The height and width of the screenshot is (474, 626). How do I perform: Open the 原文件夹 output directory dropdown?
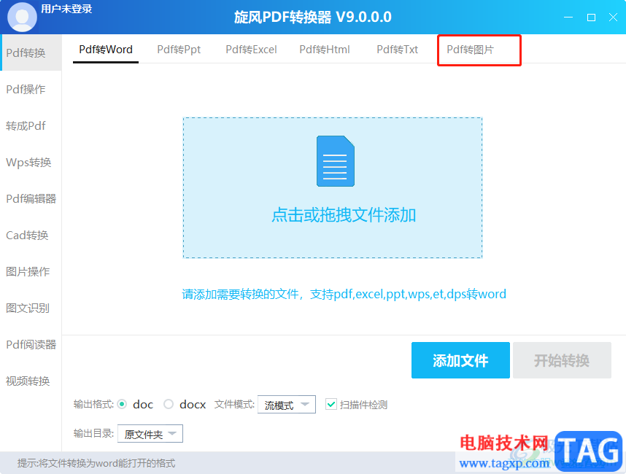150,434
